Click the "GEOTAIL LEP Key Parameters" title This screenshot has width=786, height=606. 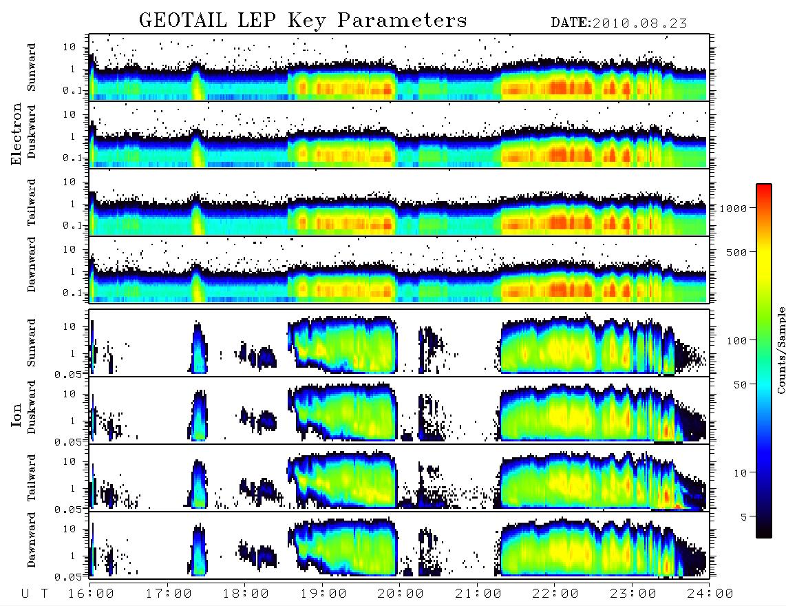(x=303, y=21)
